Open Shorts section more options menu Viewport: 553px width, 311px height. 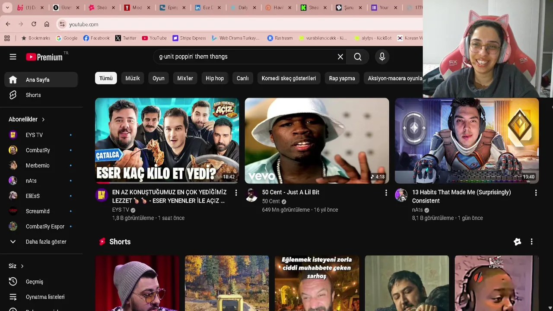click(x=531, y=242)
